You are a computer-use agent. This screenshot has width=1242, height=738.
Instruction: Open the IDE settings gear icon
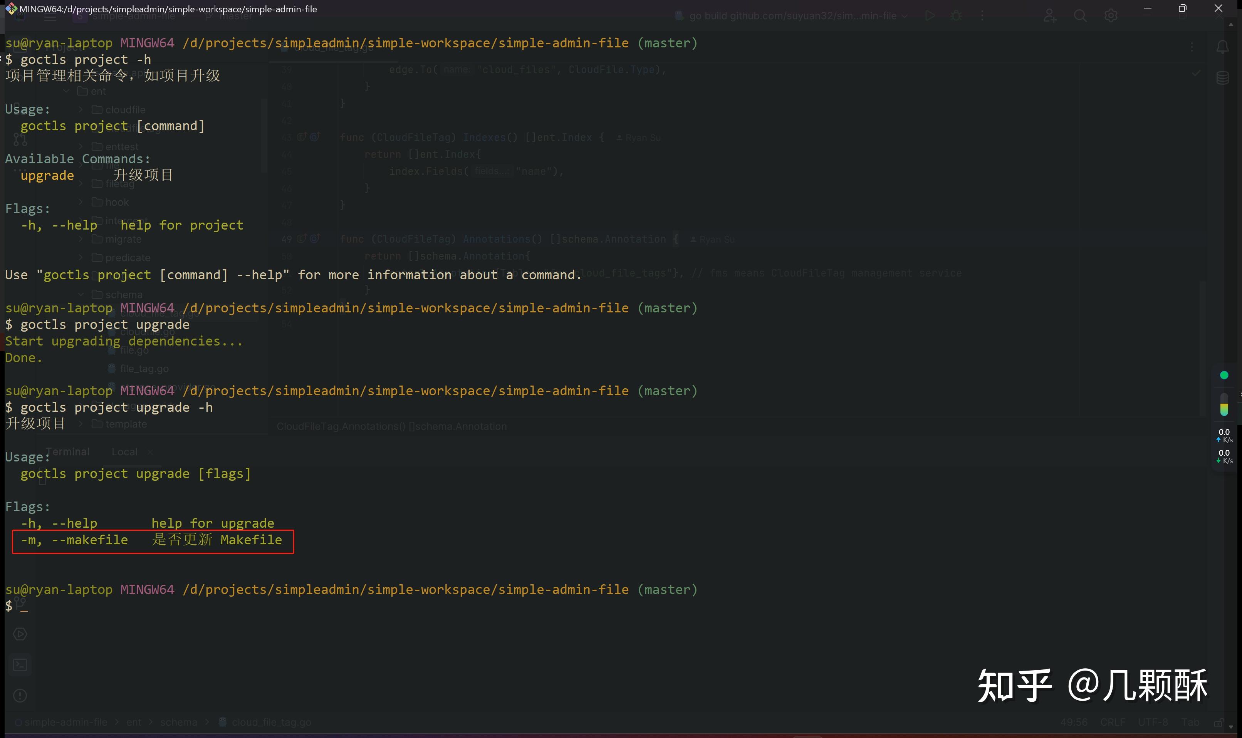pyautogui.click(x=1111, y=16)
